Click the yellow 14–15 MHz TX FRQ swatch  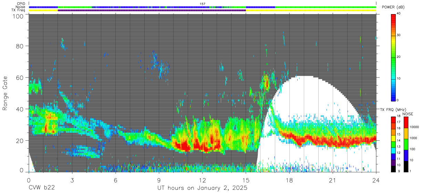point(393,138)
